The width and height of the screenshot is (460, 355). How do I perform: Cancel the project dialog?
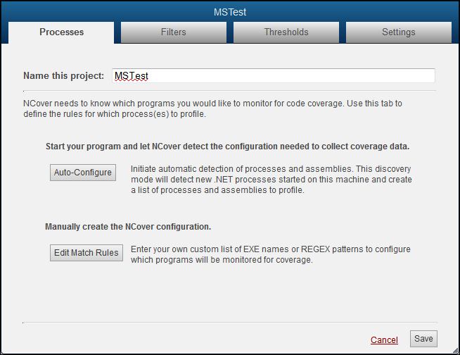click(384, 340)
